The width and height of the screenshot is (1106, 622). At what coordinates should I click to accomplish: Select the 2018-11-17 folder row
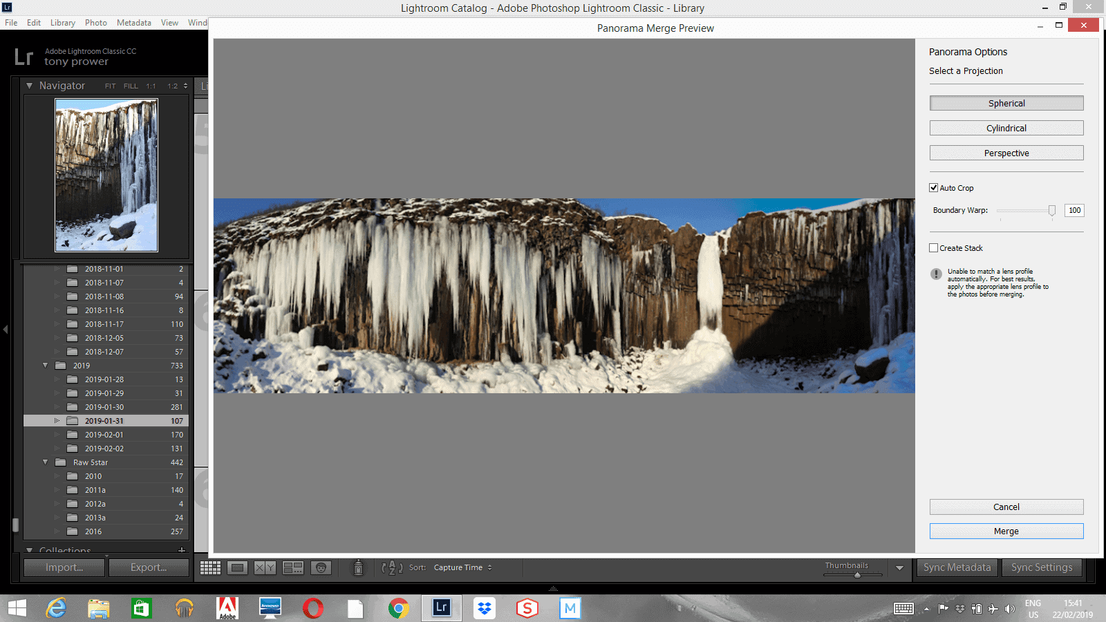pos(106,324)
